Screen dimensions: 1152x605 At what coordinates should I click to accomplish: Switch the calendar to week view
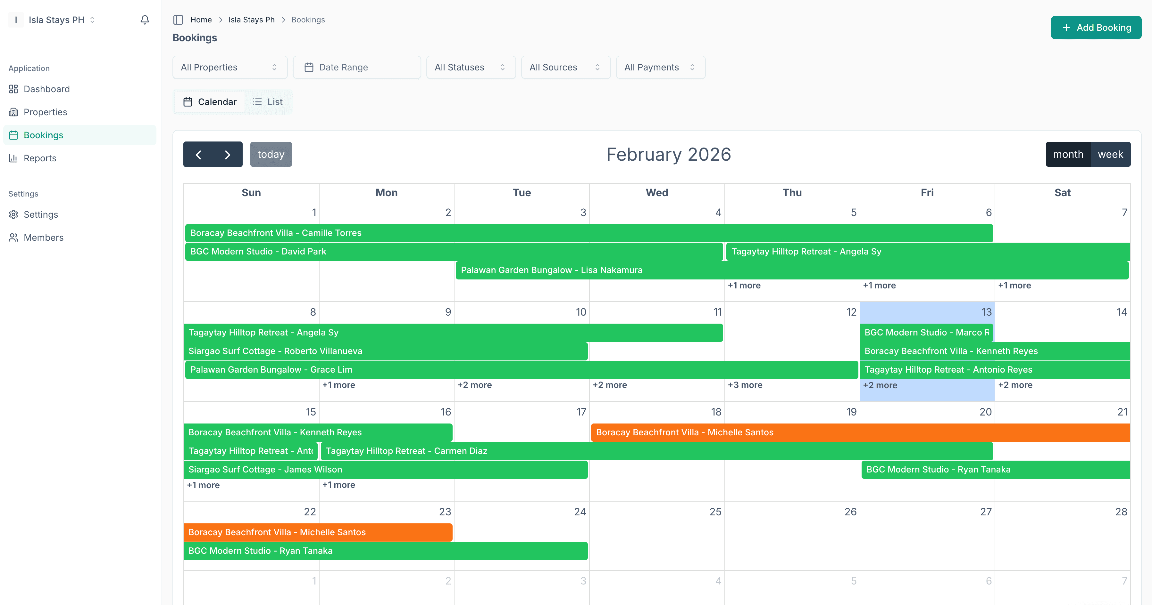1110,154
